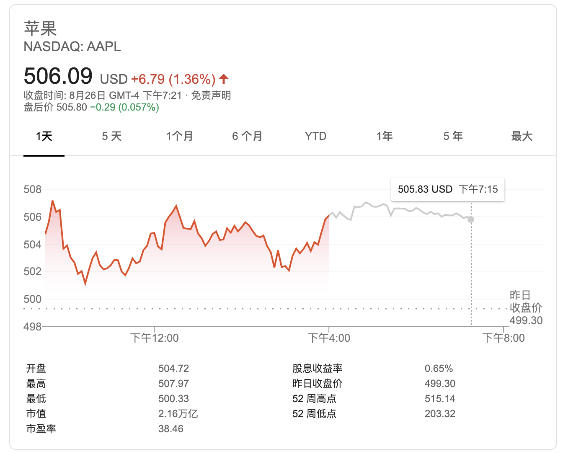Select the YTD tab
563x454 pixels.
(x=315, y=136)
